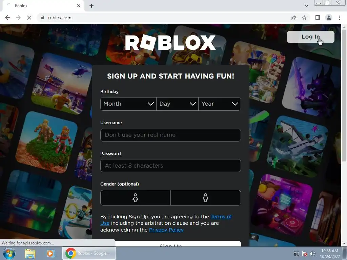Open Windows Explorer from taskbar
The width and height of the screenshot is (347, 260).
coord(30,253)
